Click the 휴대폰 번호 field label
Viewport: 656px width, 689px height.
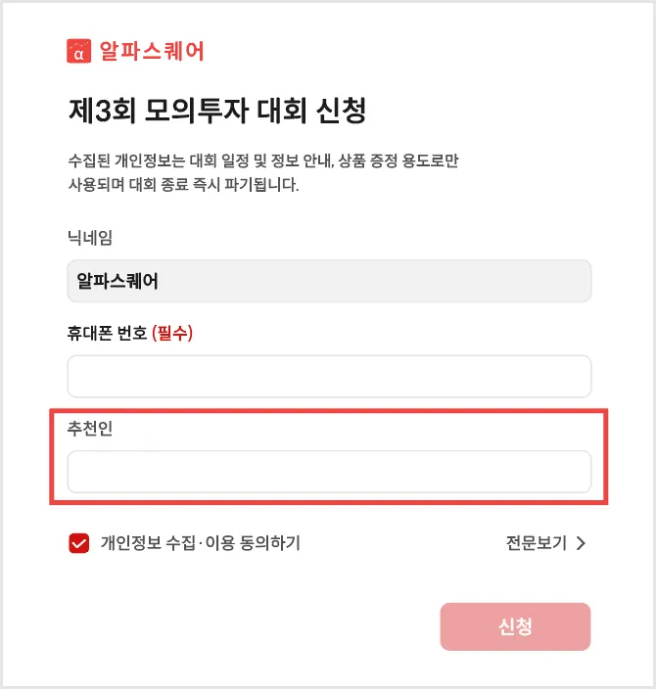(x=107, y=333)
